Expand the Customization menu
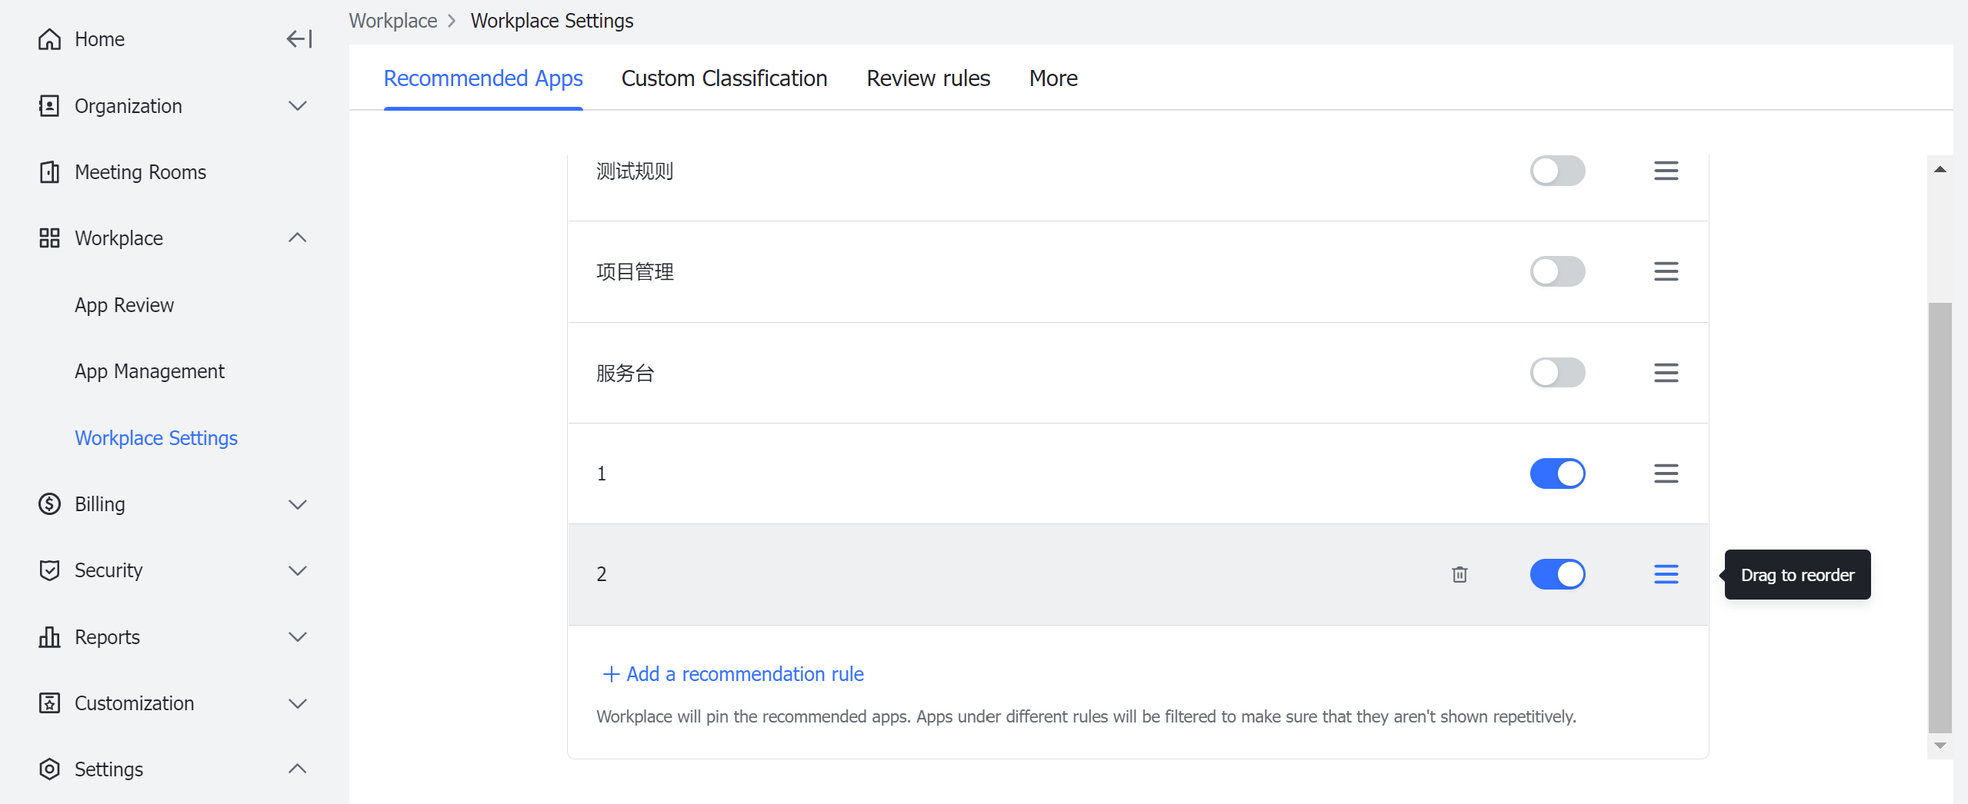Screen dimensions: 1968x804 pyautogui.click(x=298, y=703)
